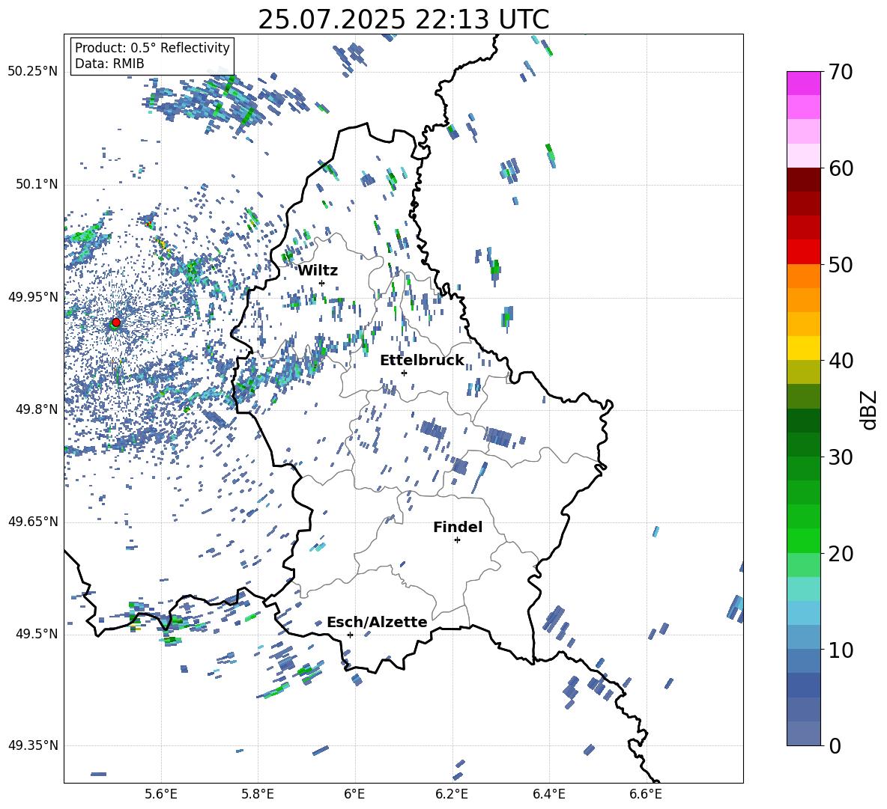Click the Wiltz station cross marker
The width and height of the screenshot is (887, 809).
(x=322, y=283)
